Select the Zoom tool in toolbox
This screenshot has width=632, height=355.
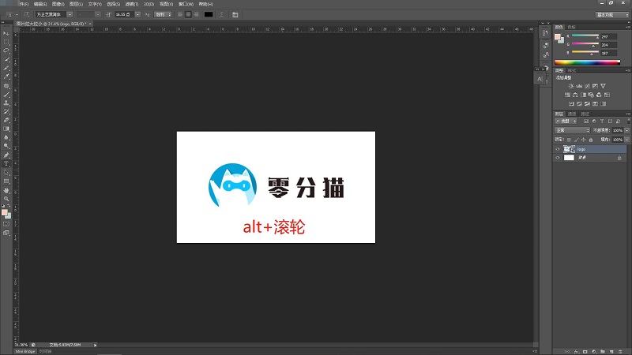(6, 199)
